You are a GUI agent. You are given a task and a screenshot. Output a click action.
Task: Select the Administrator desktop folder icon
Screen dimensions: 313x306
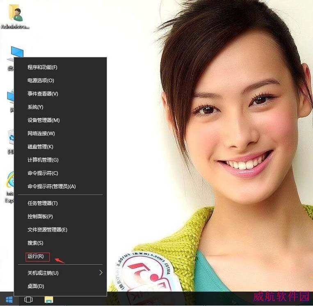tap(15, 17)
